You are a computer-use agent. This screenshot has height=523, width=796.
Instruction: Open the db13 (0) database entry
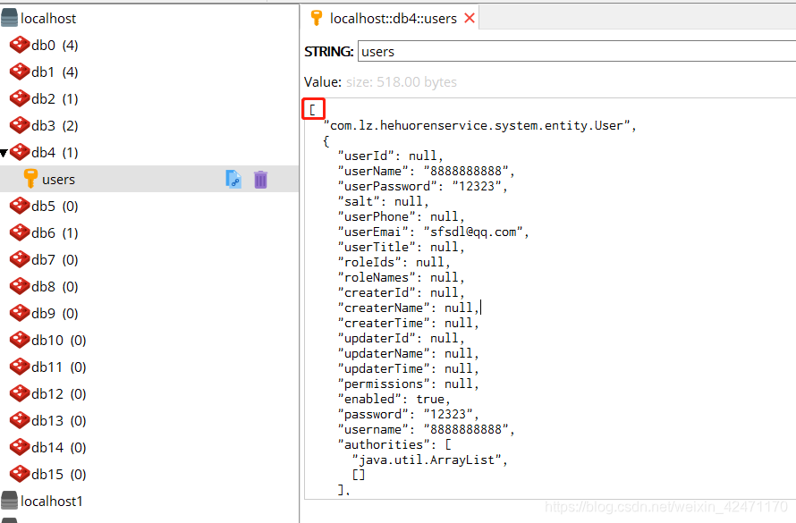point(58,420)
